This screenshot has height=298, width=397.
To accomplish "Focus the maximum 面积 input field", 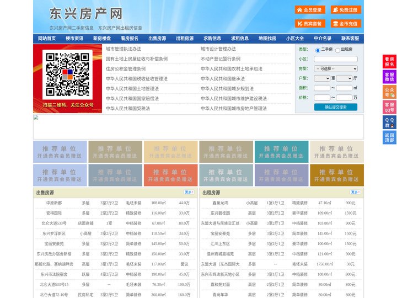I will point(344,88).
